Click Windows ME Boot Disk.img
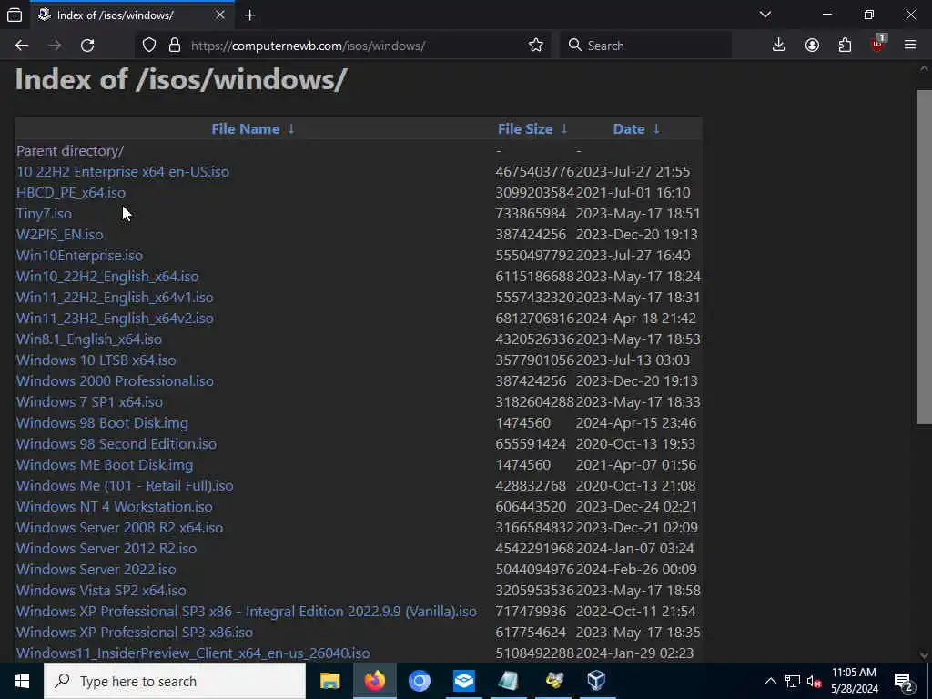The width and height of the screenshot is (932, 699). pos(105,465)
